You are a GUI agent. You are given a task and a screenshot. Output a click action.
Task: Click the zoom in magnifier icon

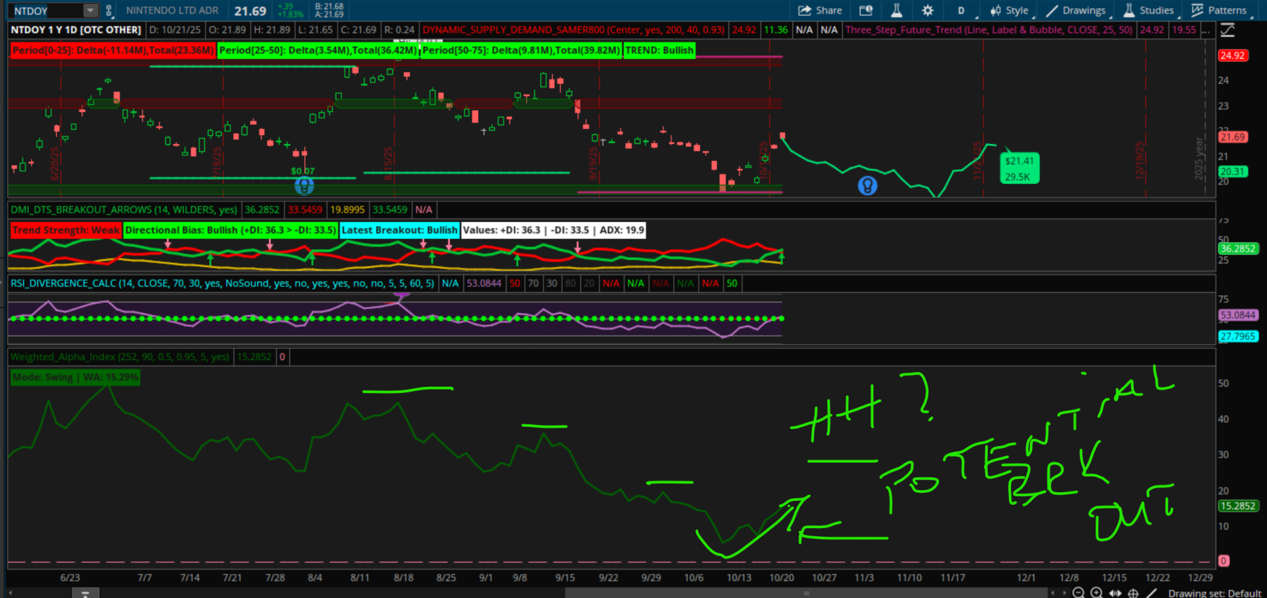point(1096,593)
